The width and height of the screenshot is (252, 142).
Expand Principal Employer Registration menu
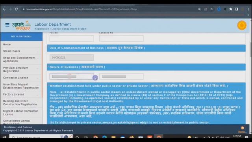point(21,69)
